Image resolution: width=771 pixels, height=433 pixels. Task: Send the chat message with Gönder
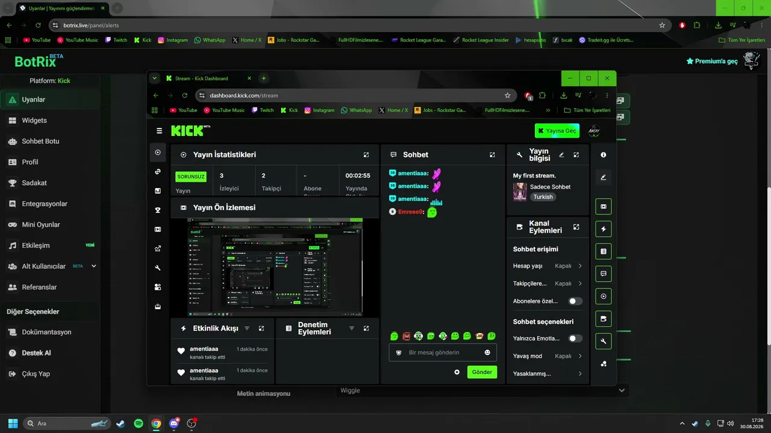coord(482,372)
